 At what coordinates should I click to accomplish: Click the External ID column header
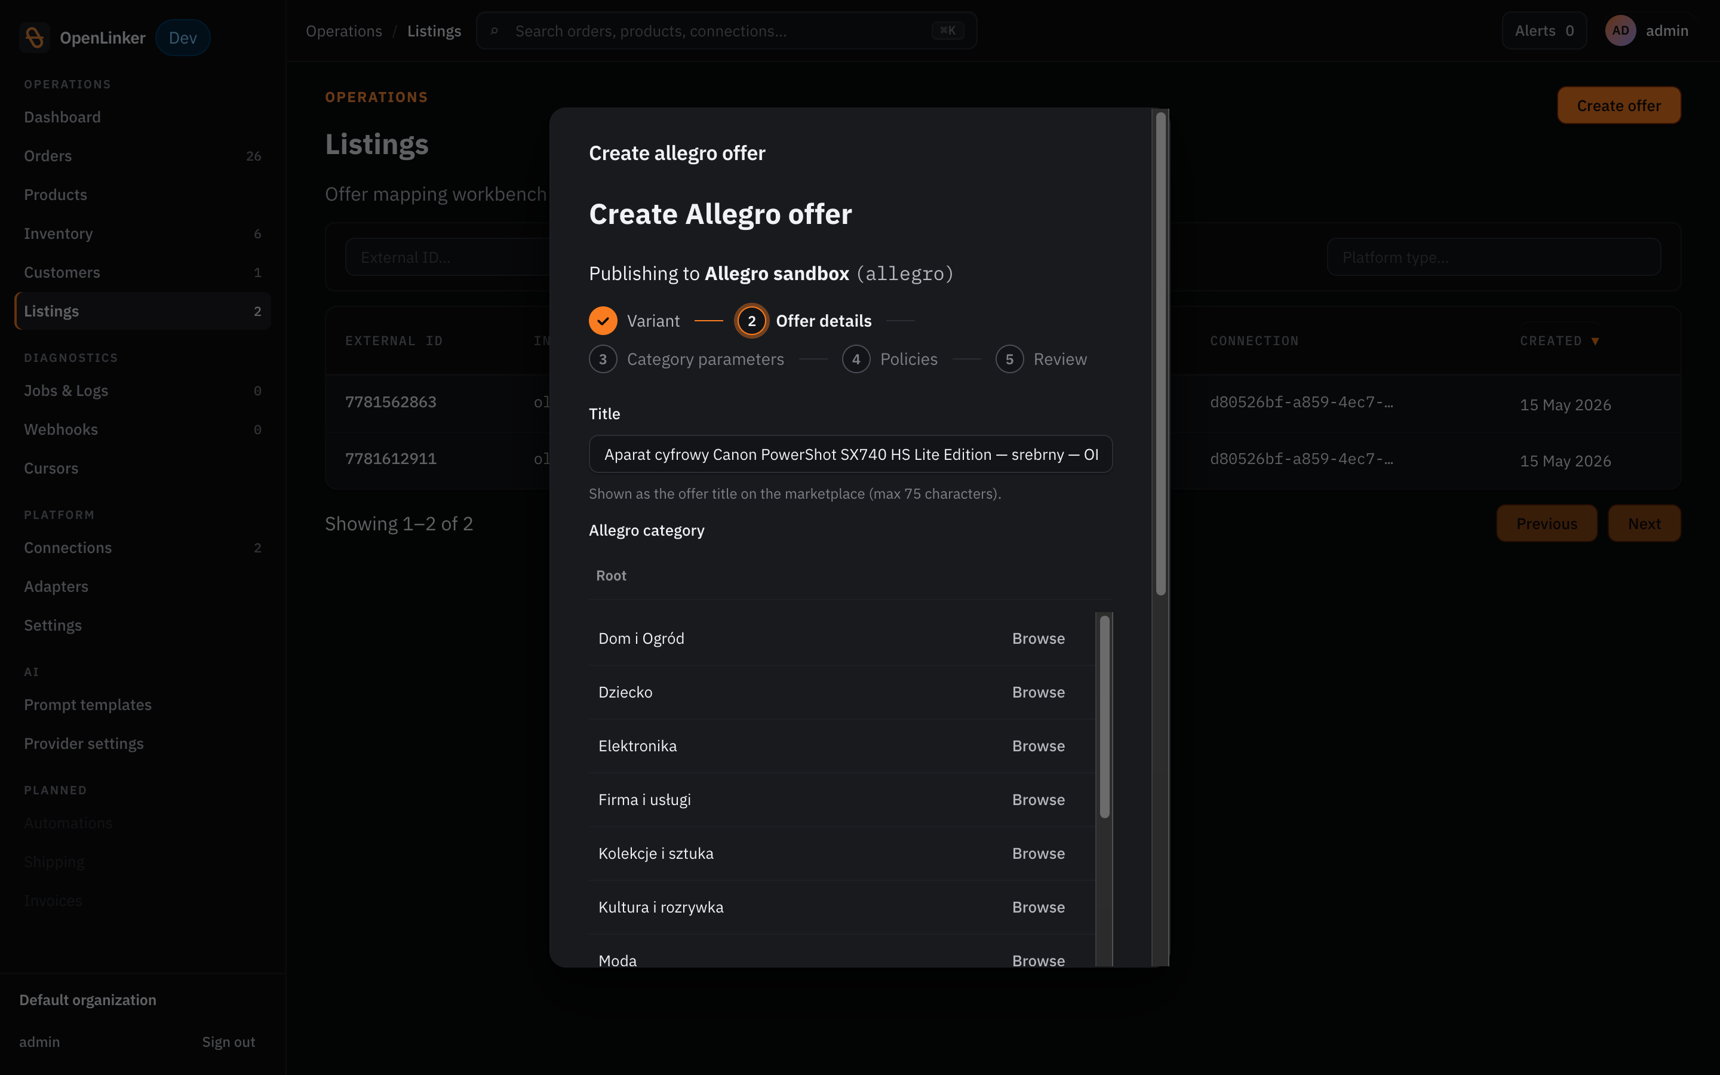click(394, 341)
